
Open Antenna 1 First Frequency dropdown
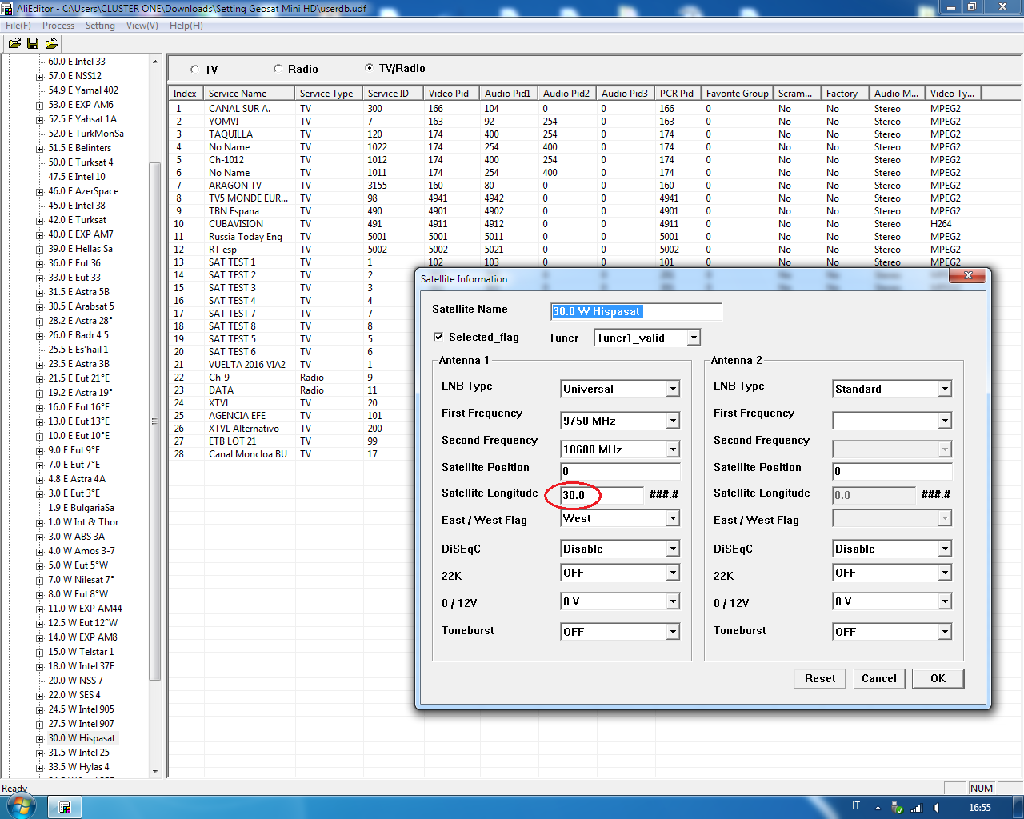click(673, 421)
